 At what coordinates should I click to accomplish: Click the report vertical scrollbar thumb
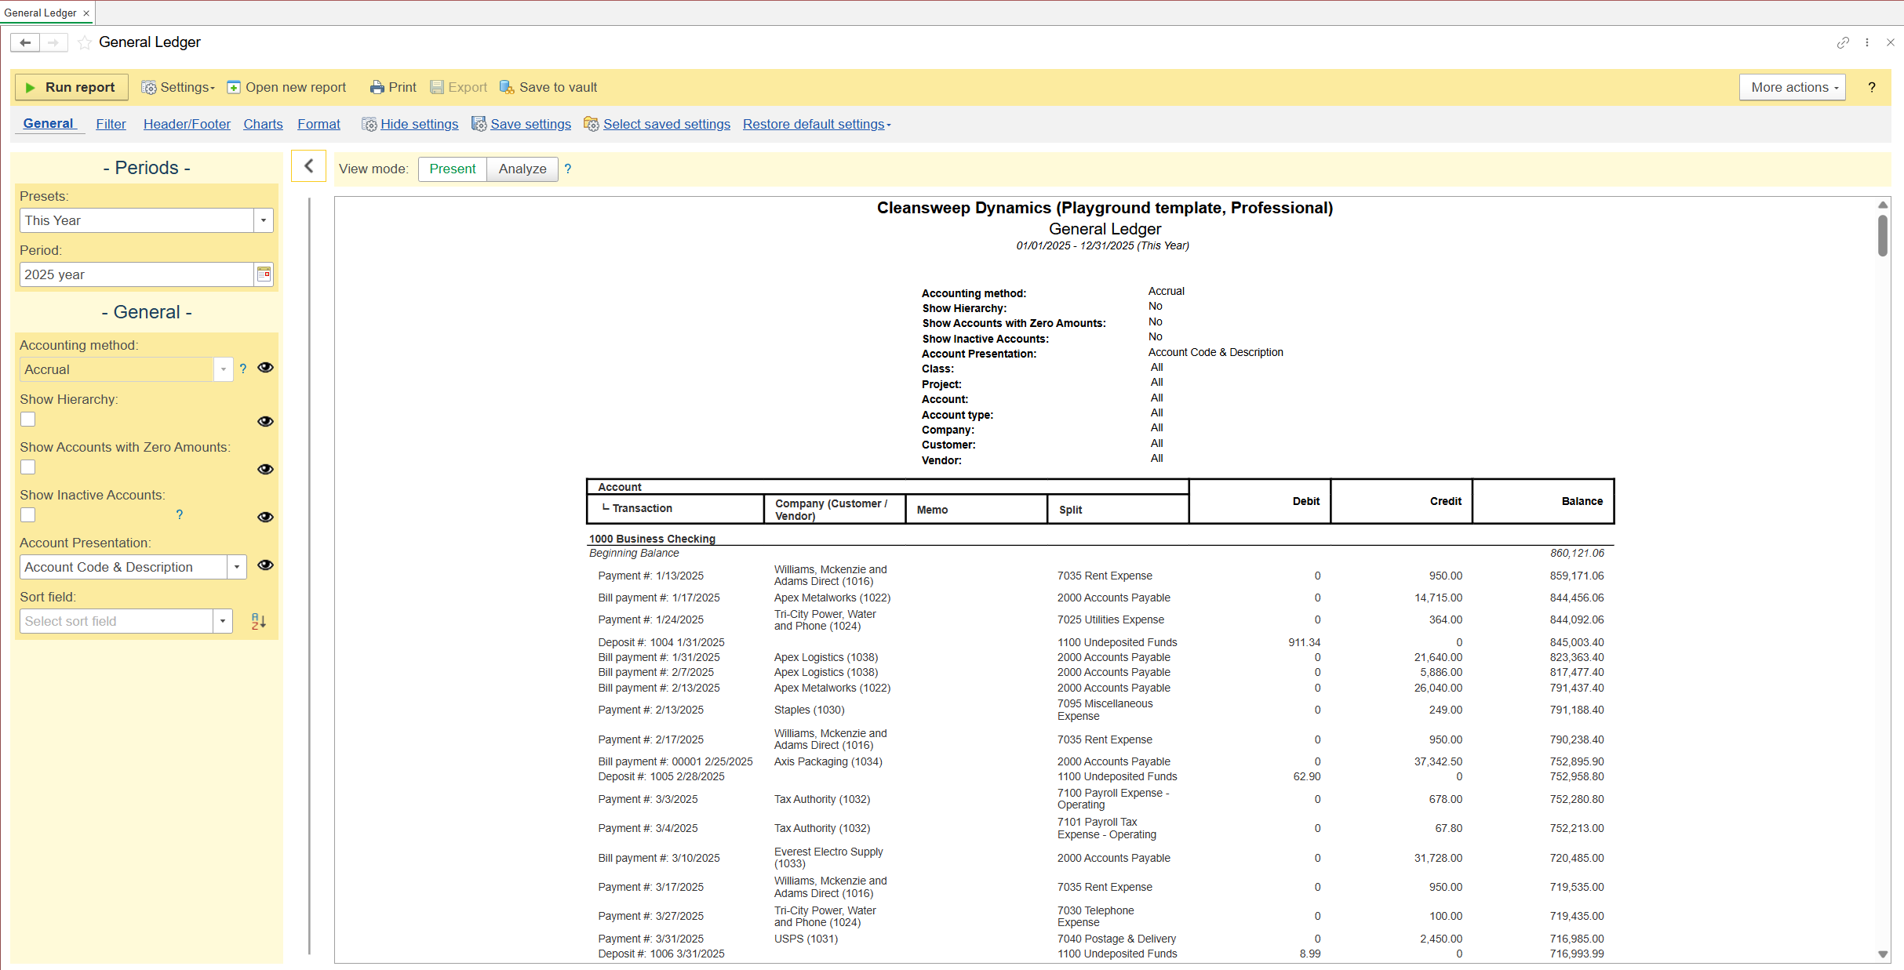coord(1882,235)
